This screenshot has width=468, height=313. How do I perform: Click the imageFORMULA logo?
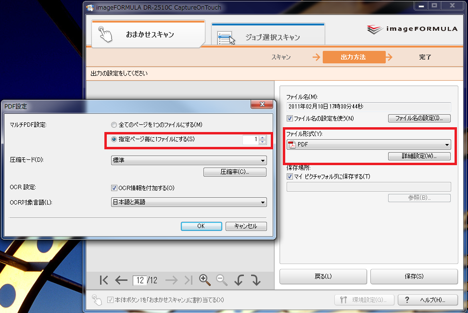(412, 29)
